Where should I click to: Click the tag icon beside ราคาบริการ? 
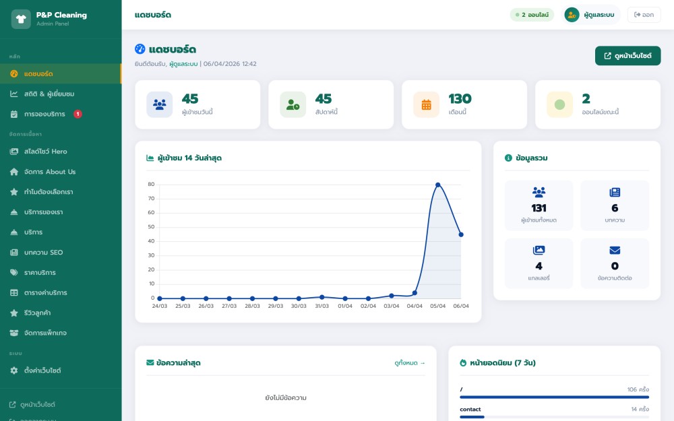coord(14,273)
